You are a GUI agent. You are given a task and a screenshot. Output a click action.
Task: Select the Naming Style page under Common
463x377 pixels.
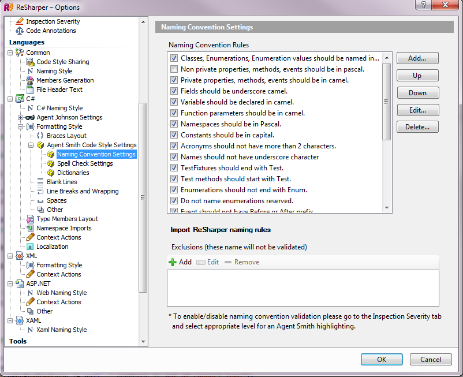[54, 71]
